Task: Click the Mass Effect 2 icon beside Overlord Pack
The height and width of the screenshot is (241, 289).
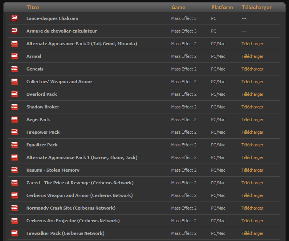Action: 15,94
